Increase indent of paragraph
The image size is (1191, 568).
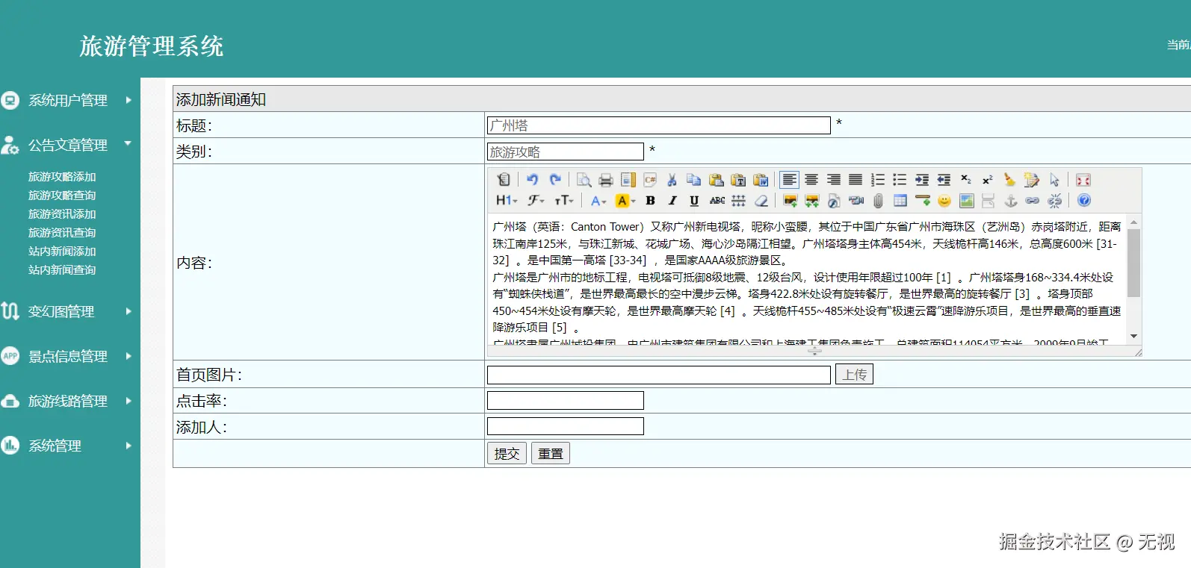(x=922, y=179)
